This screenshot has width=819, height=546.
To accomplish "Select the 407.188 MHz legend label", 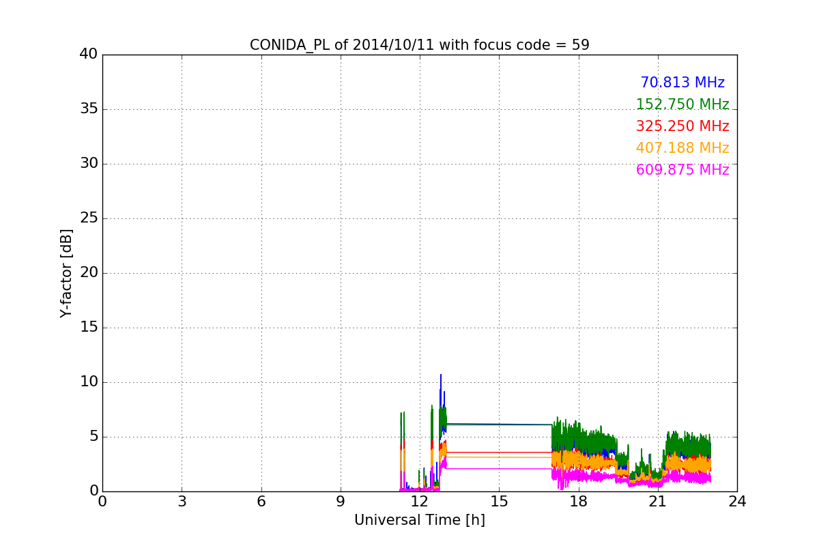I will click(682, 148).
